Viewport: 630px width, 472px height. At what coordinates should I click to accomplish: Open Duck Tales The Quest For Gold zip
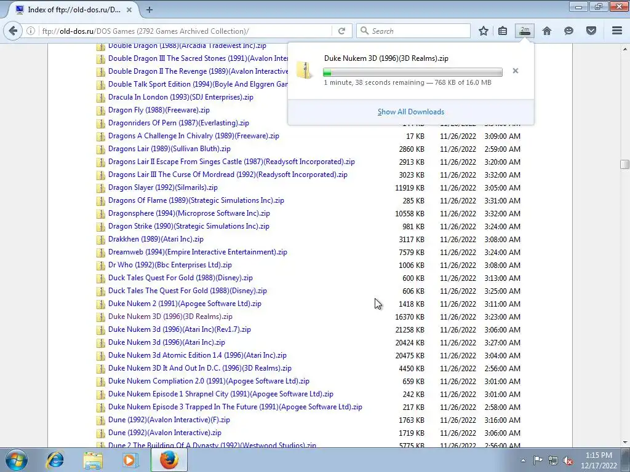(187, 291)
